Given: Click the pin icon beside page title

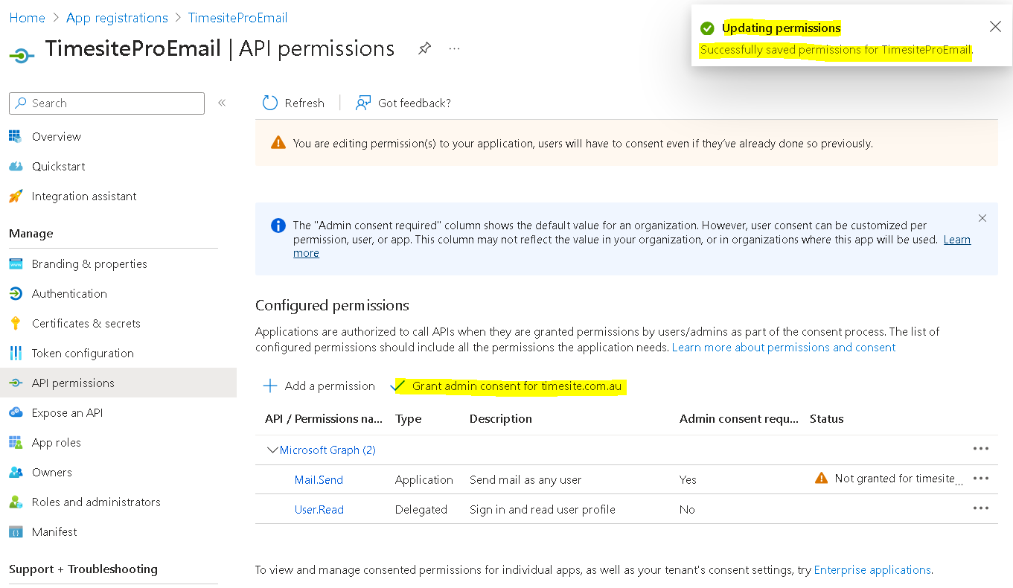Looking at the screenshot, I should pos(424,48).
